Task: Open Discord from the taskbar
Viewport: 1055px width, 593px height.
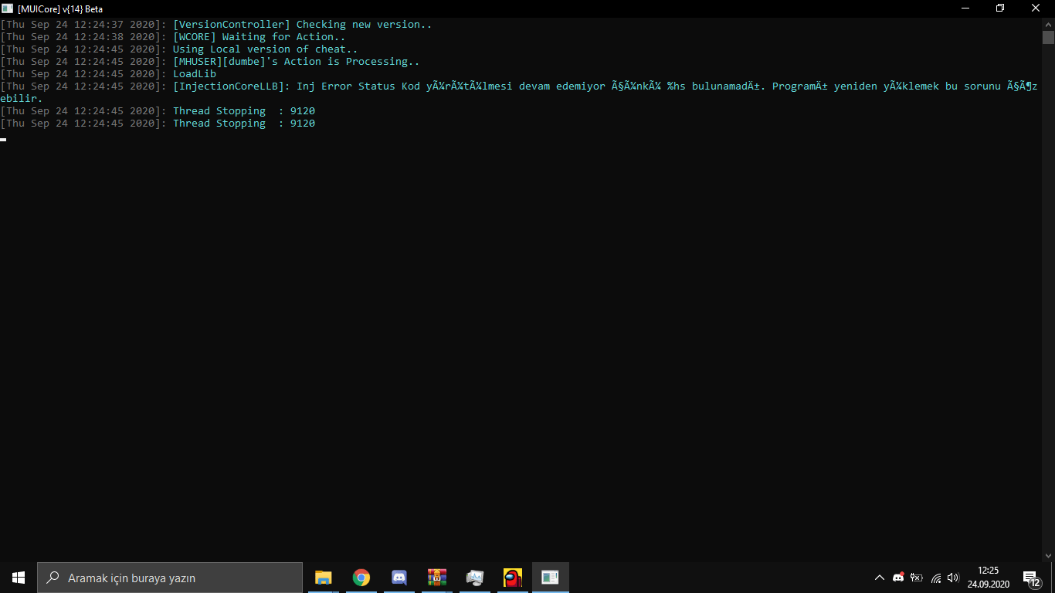Action: [x=399, y=578]
